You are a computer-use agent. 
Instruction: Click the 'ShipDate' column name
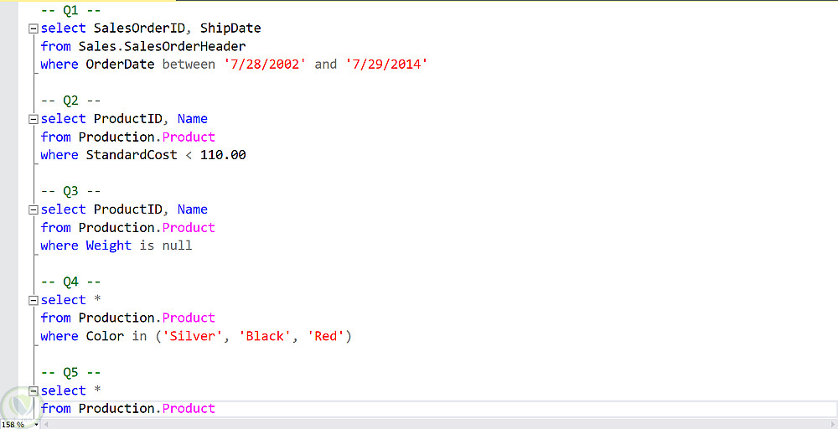coord(230,28)
